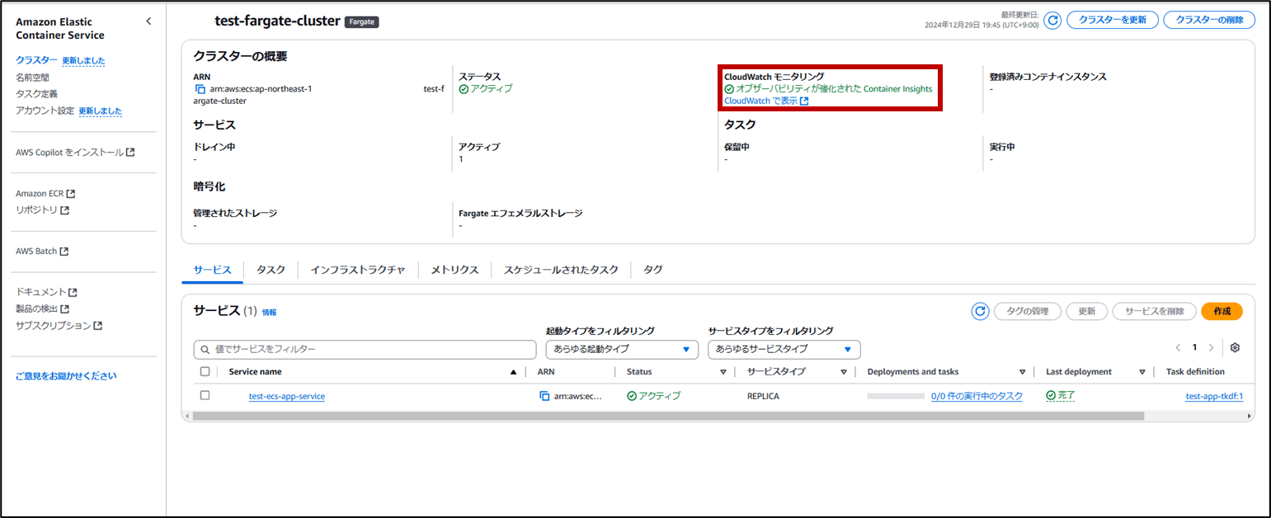Click the 更新 button above the services table

point(1087,311)
